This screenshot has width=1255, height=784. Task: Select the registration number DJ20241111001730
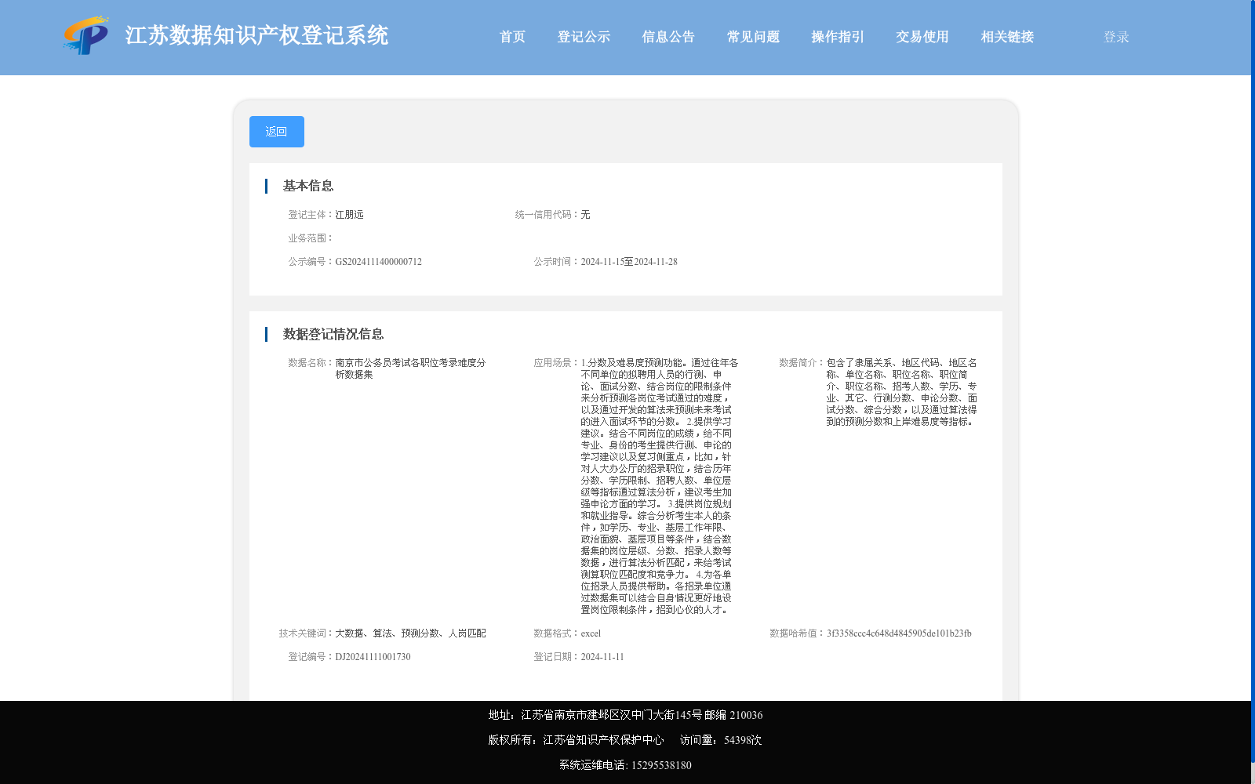[x=373, y=657]
